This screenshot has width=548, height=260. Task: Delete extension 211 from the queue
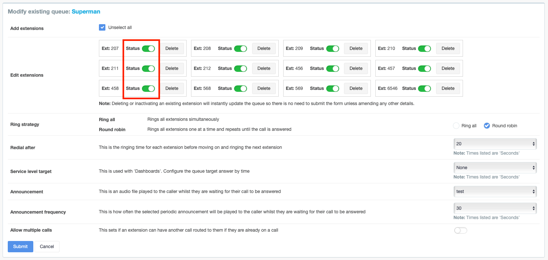pyautogui.click(x=172, y=68)
